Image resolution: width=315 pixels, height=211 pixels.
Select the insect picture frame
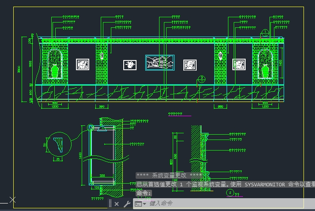(x=130, y=65)
